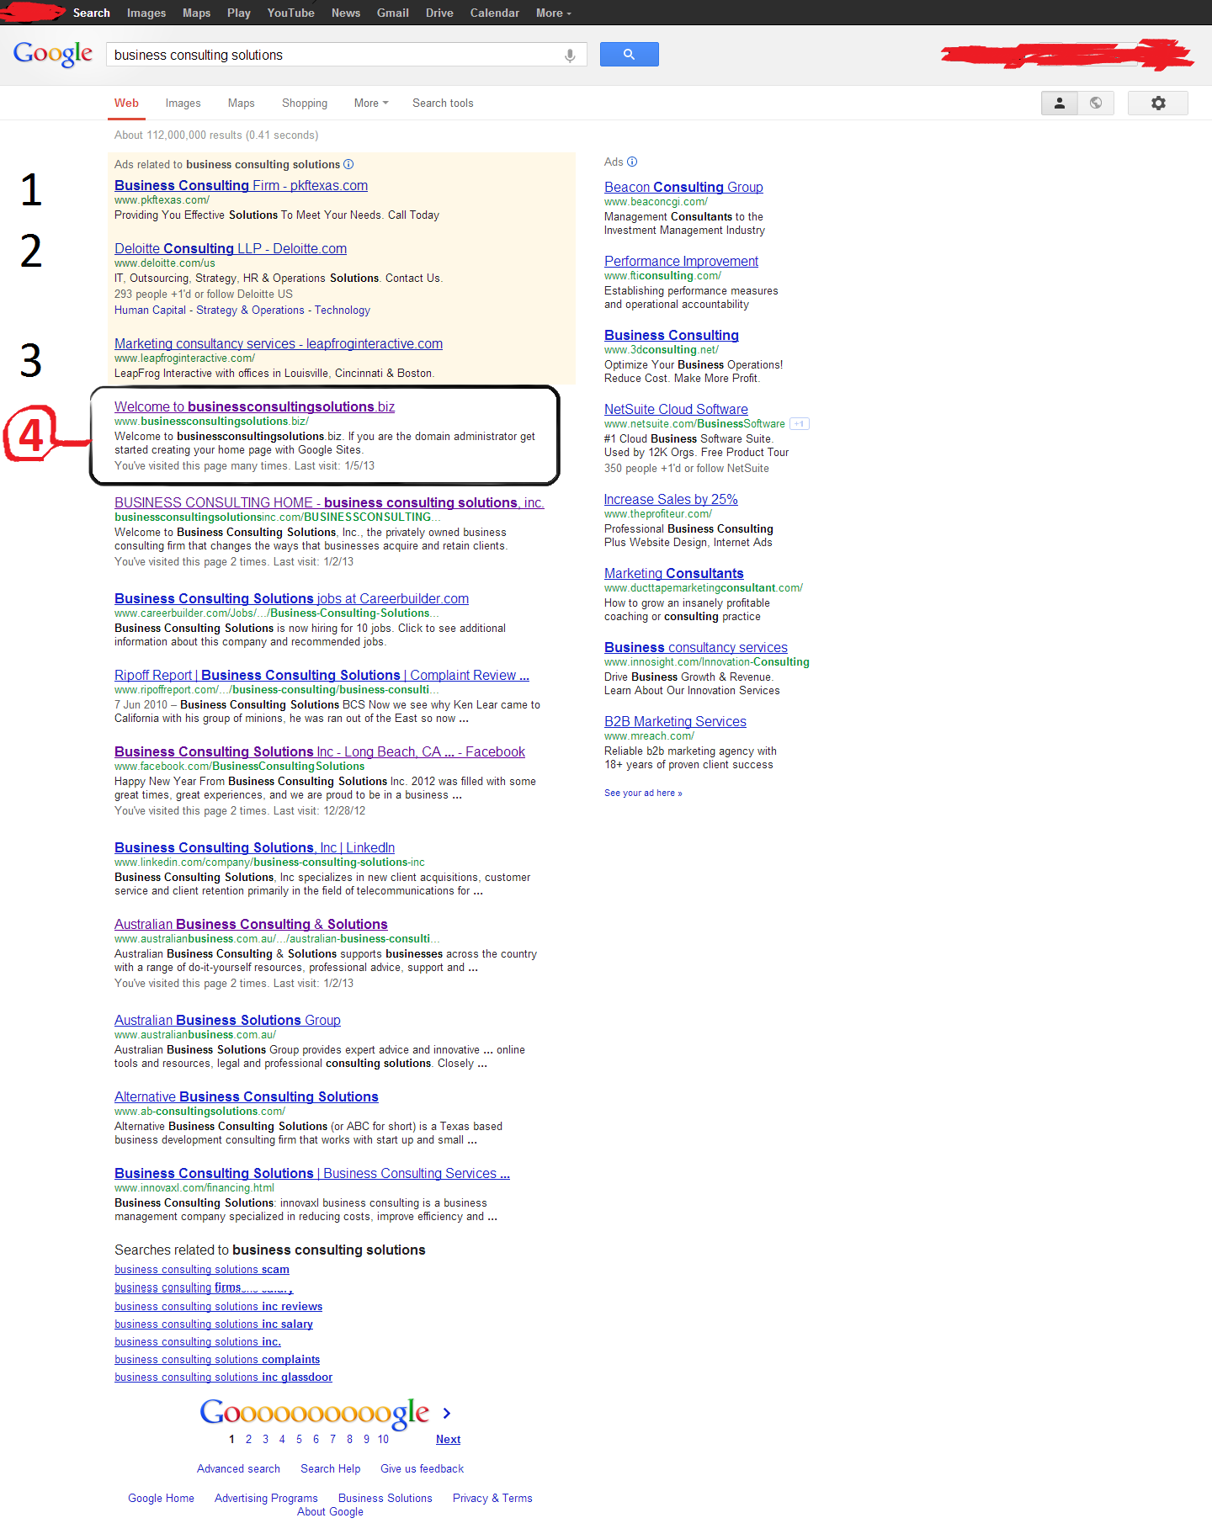
Task: Open the 3dconsulting.net Business Consulting ad
Action: 672,335
